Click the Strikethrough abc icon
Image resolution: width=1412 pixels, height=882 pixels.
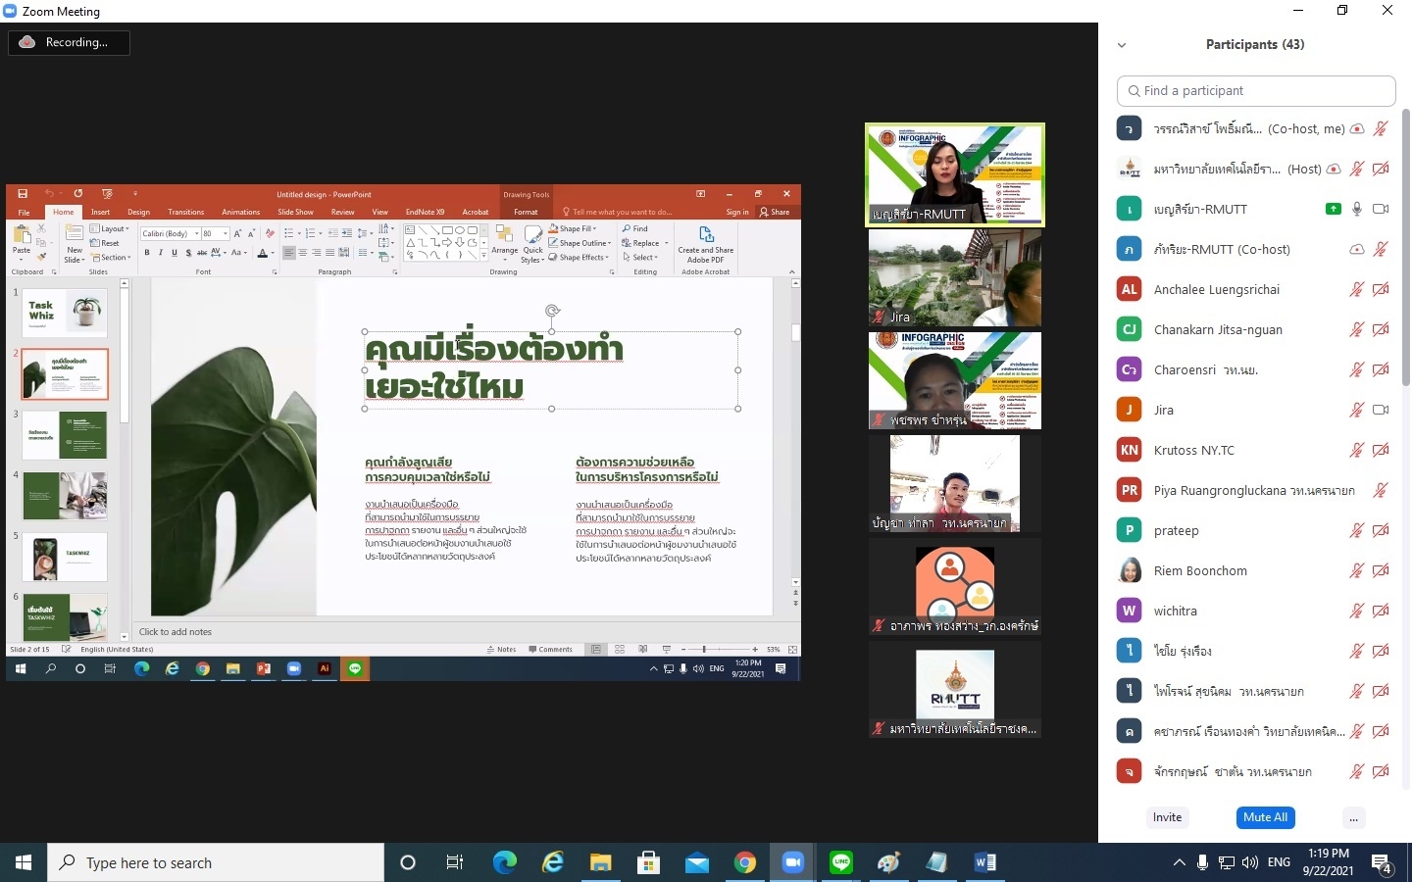(202, 253)
